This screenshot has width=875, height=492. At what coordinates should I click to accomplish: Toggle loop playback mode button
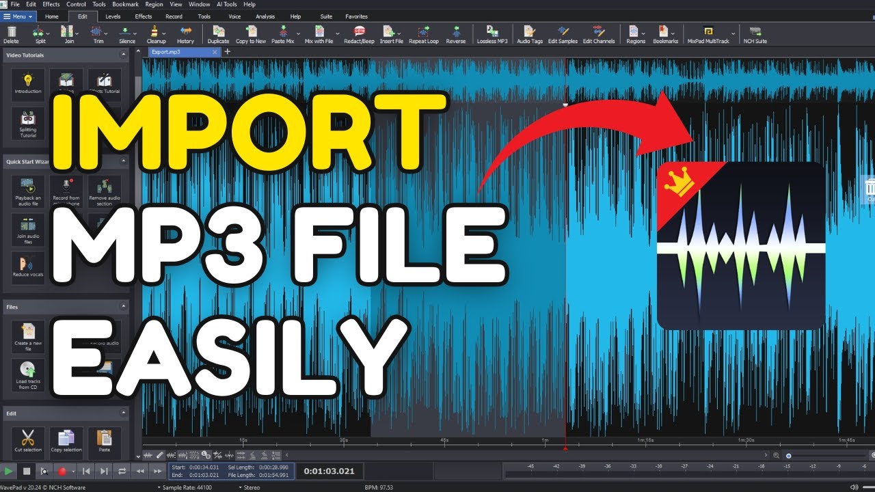122,471
